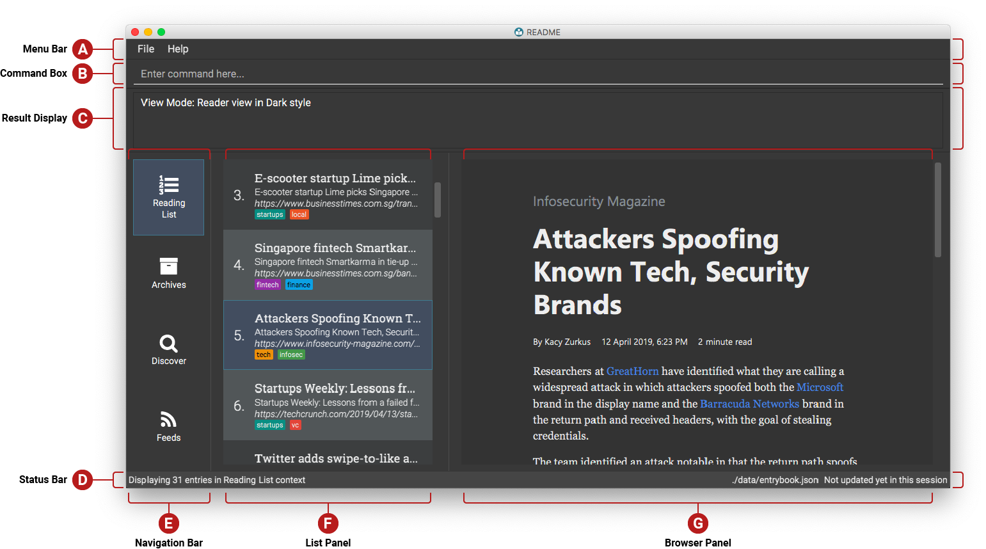Click the README window title icon

pos(519,32)
